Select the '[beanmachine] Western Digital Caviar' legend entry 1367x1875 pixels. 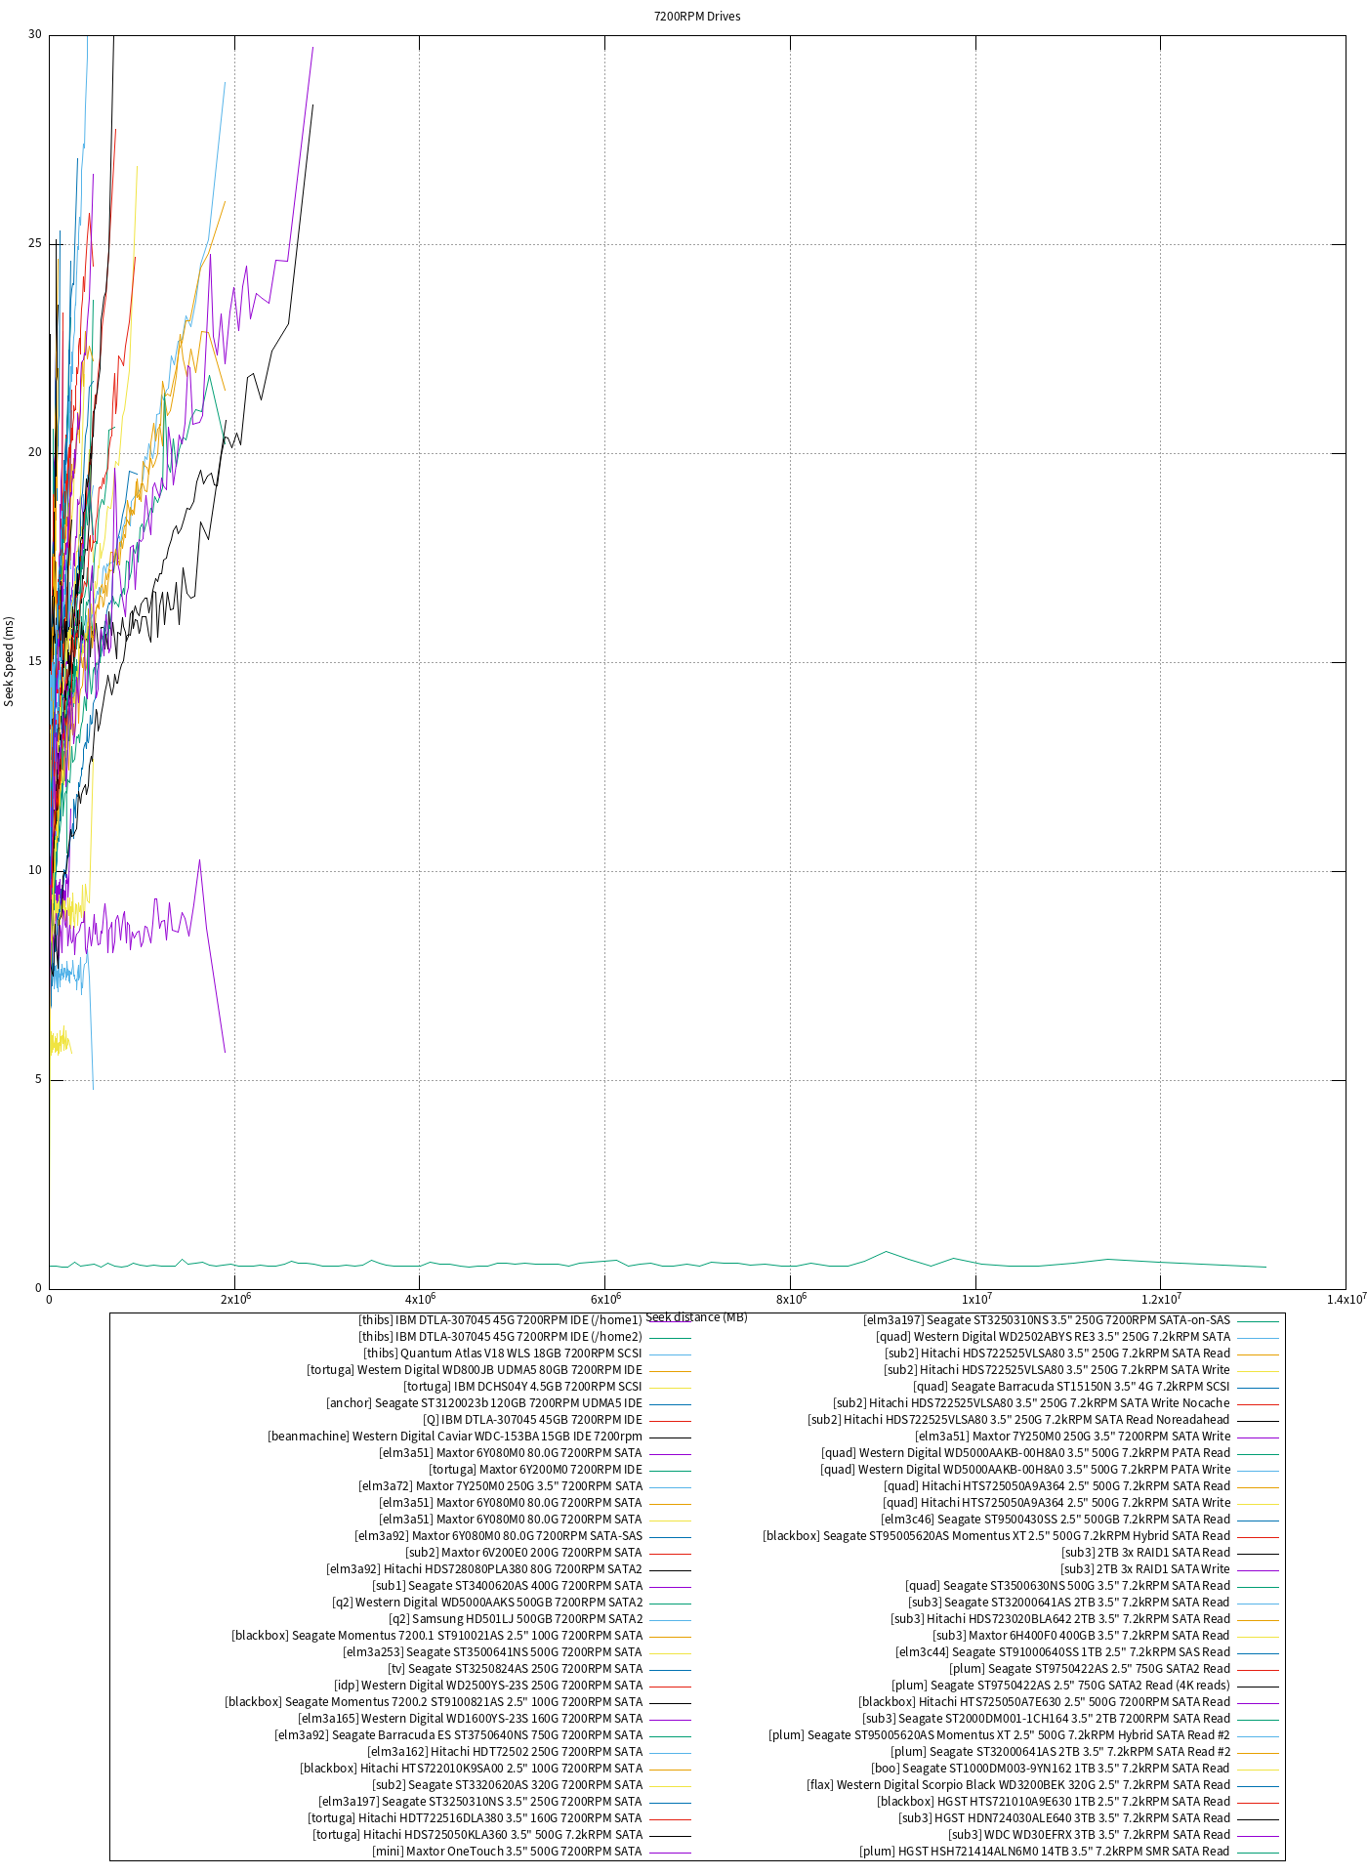click(455, 1437)
